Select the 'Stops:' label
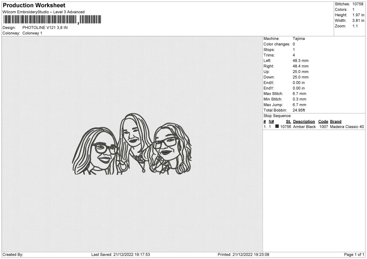This screenshot has width=367, height=259. point(269,50)
